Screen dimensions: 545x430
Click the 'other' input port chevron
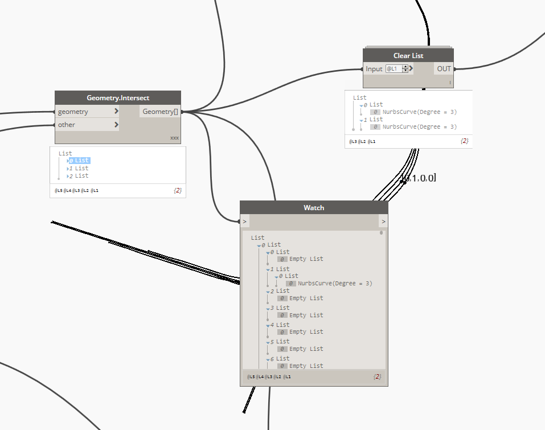[x=116, y=125]
